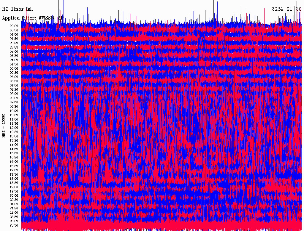Click the 04:30 time label

coord(14,64)
